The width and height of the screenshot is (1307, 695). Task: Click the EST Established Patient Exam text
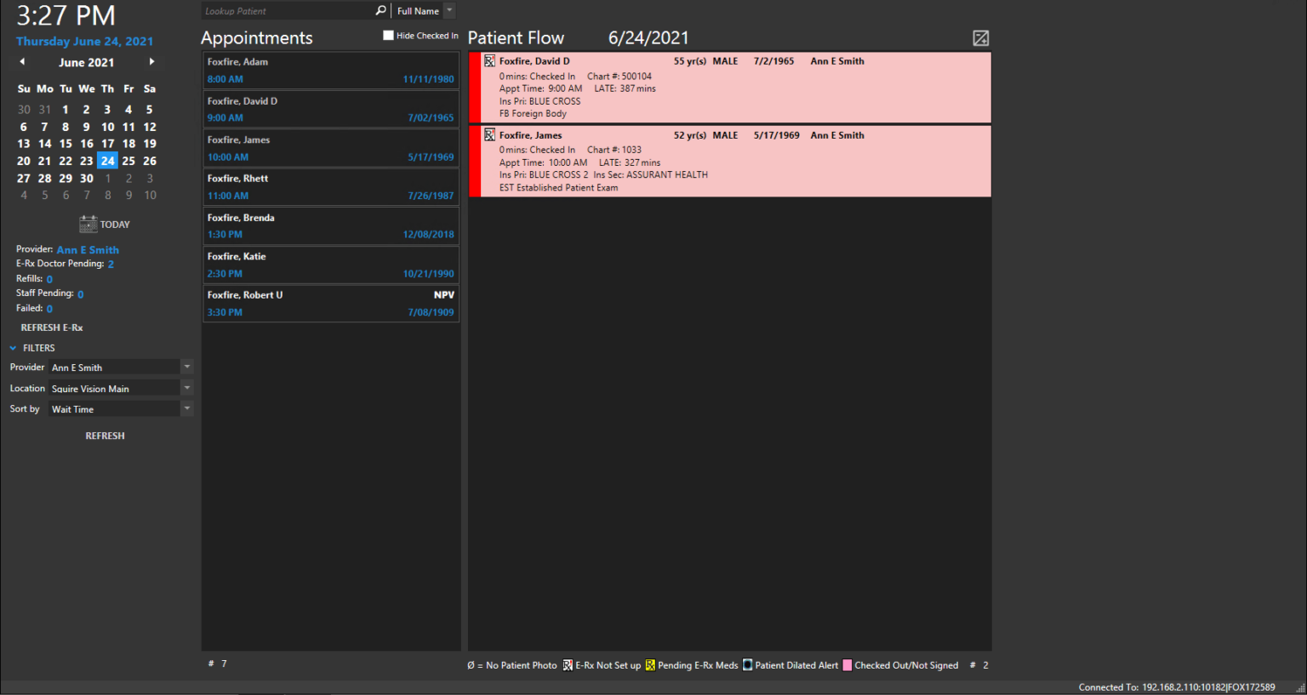pos(559,188)
